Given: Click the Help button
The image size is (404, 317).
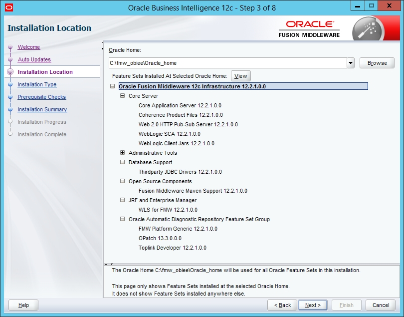Looking at the screenshot, I should tap(23, 305).
